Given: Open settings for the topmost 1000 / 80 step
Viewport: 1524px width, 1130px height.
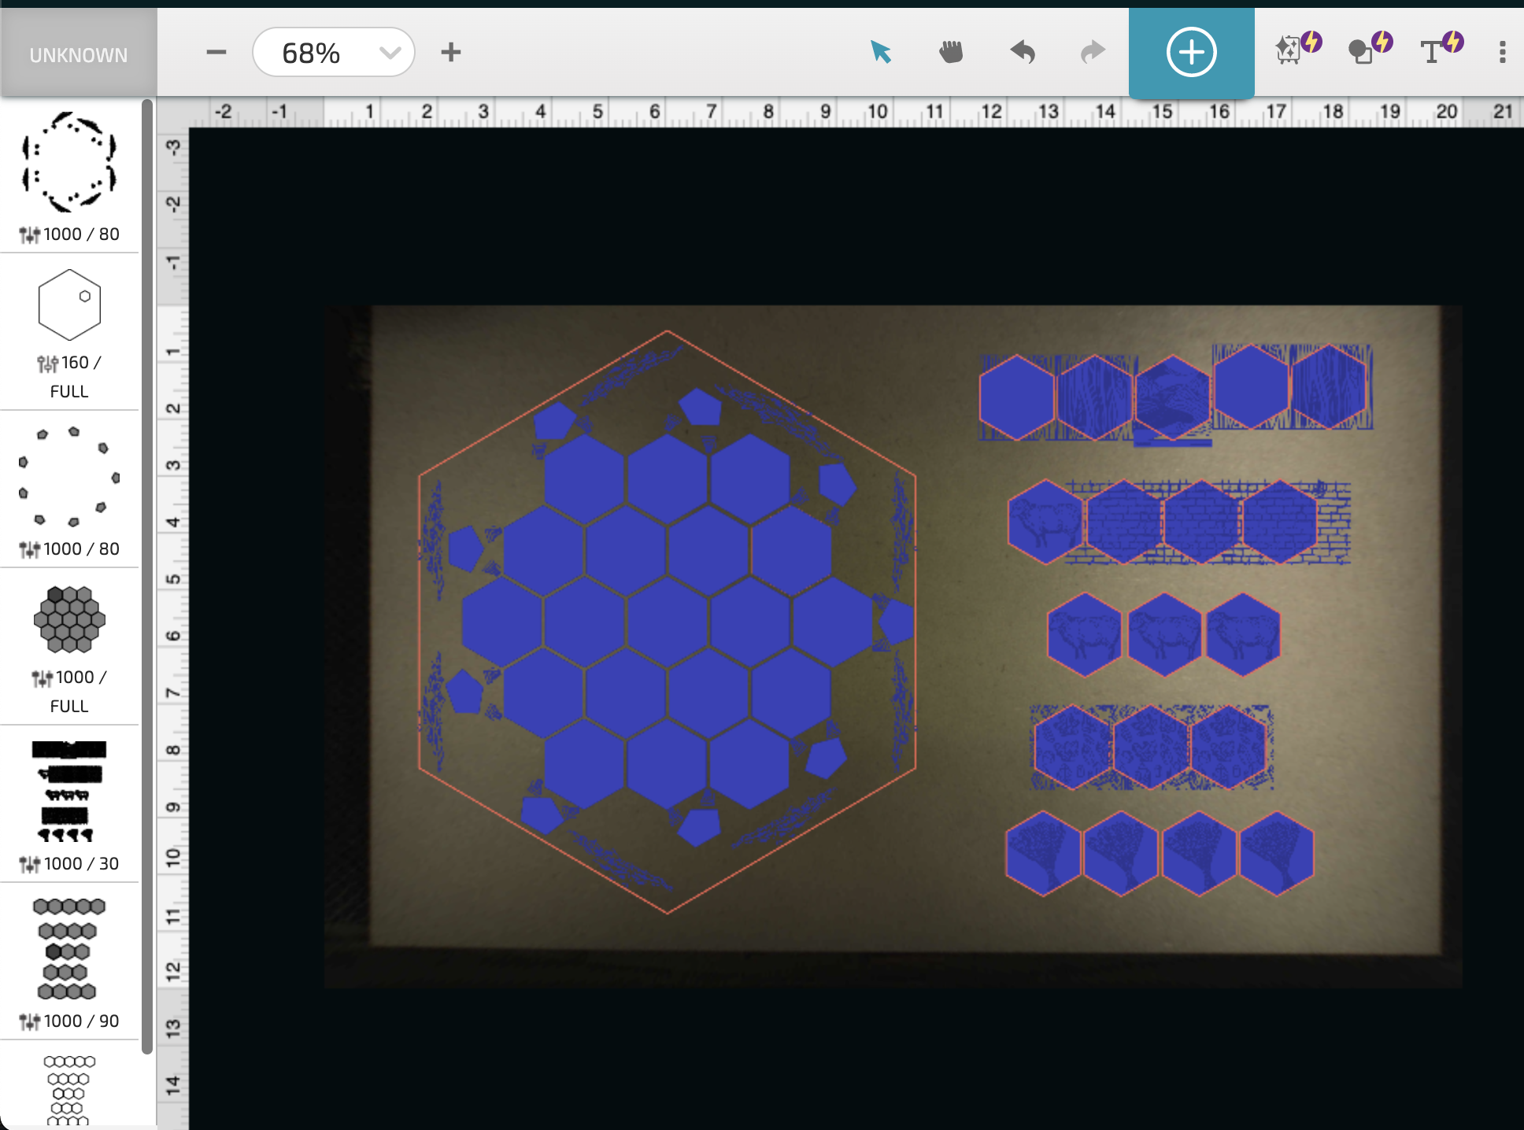Looking at the screenshot, I should 28,234.
